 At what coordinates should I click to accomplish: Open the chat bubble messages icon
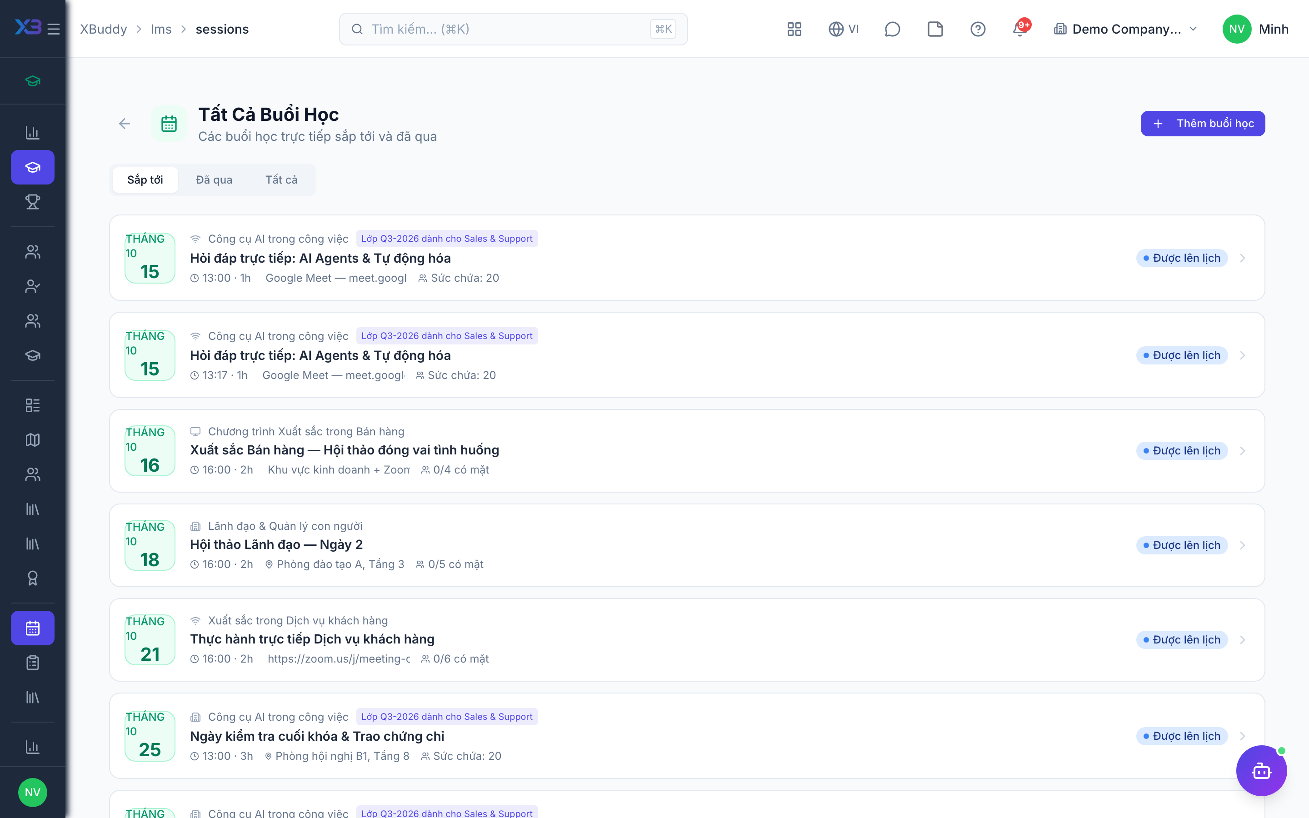pyautogui.click(x=892, y=29)
